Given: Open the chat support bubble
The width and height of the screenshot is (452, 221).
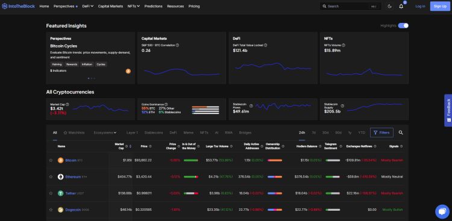Looking at the screenshot, I should 442,212.
